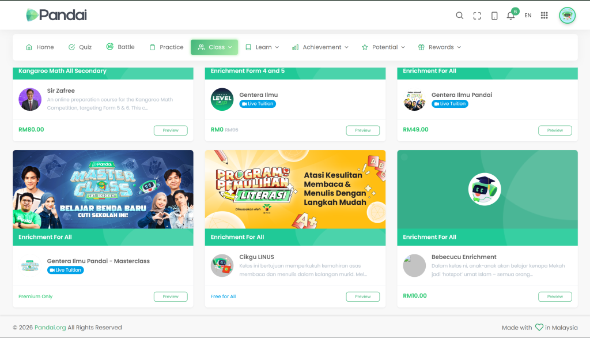Click the Pandai logo

tap(56, 16)
